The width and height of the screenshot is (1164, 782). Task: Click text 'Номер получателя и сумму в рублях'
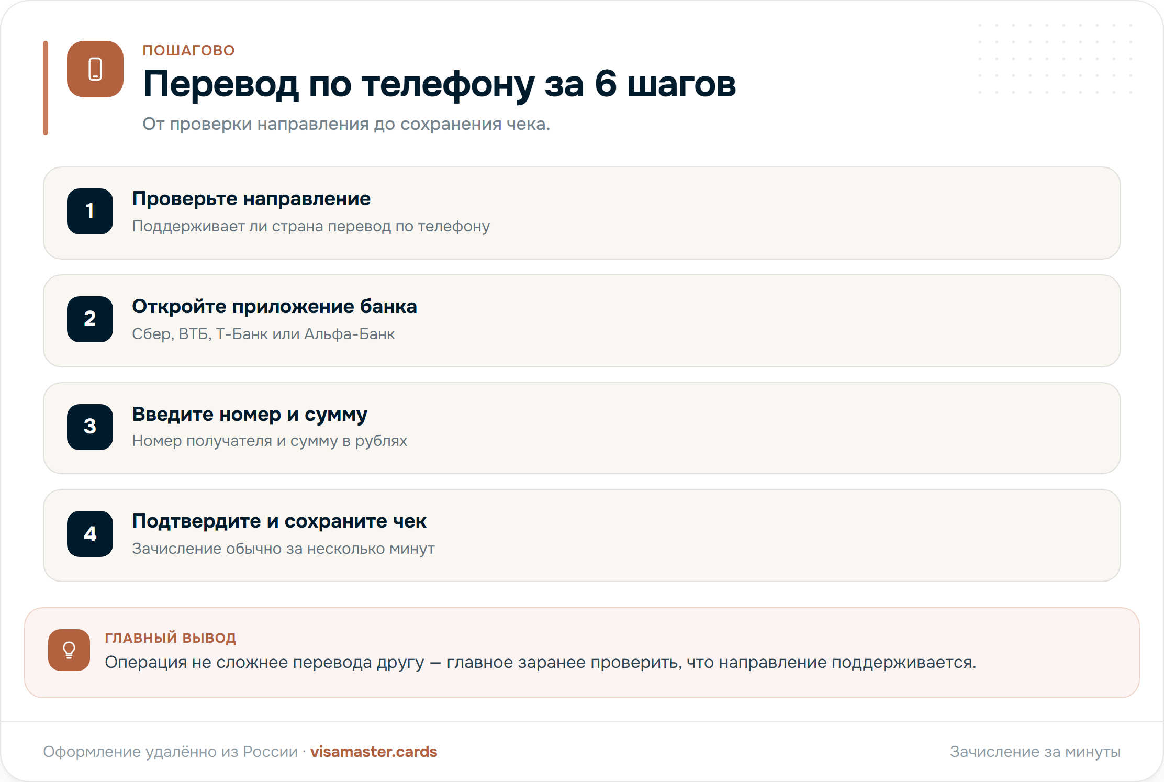pos(270,441)
